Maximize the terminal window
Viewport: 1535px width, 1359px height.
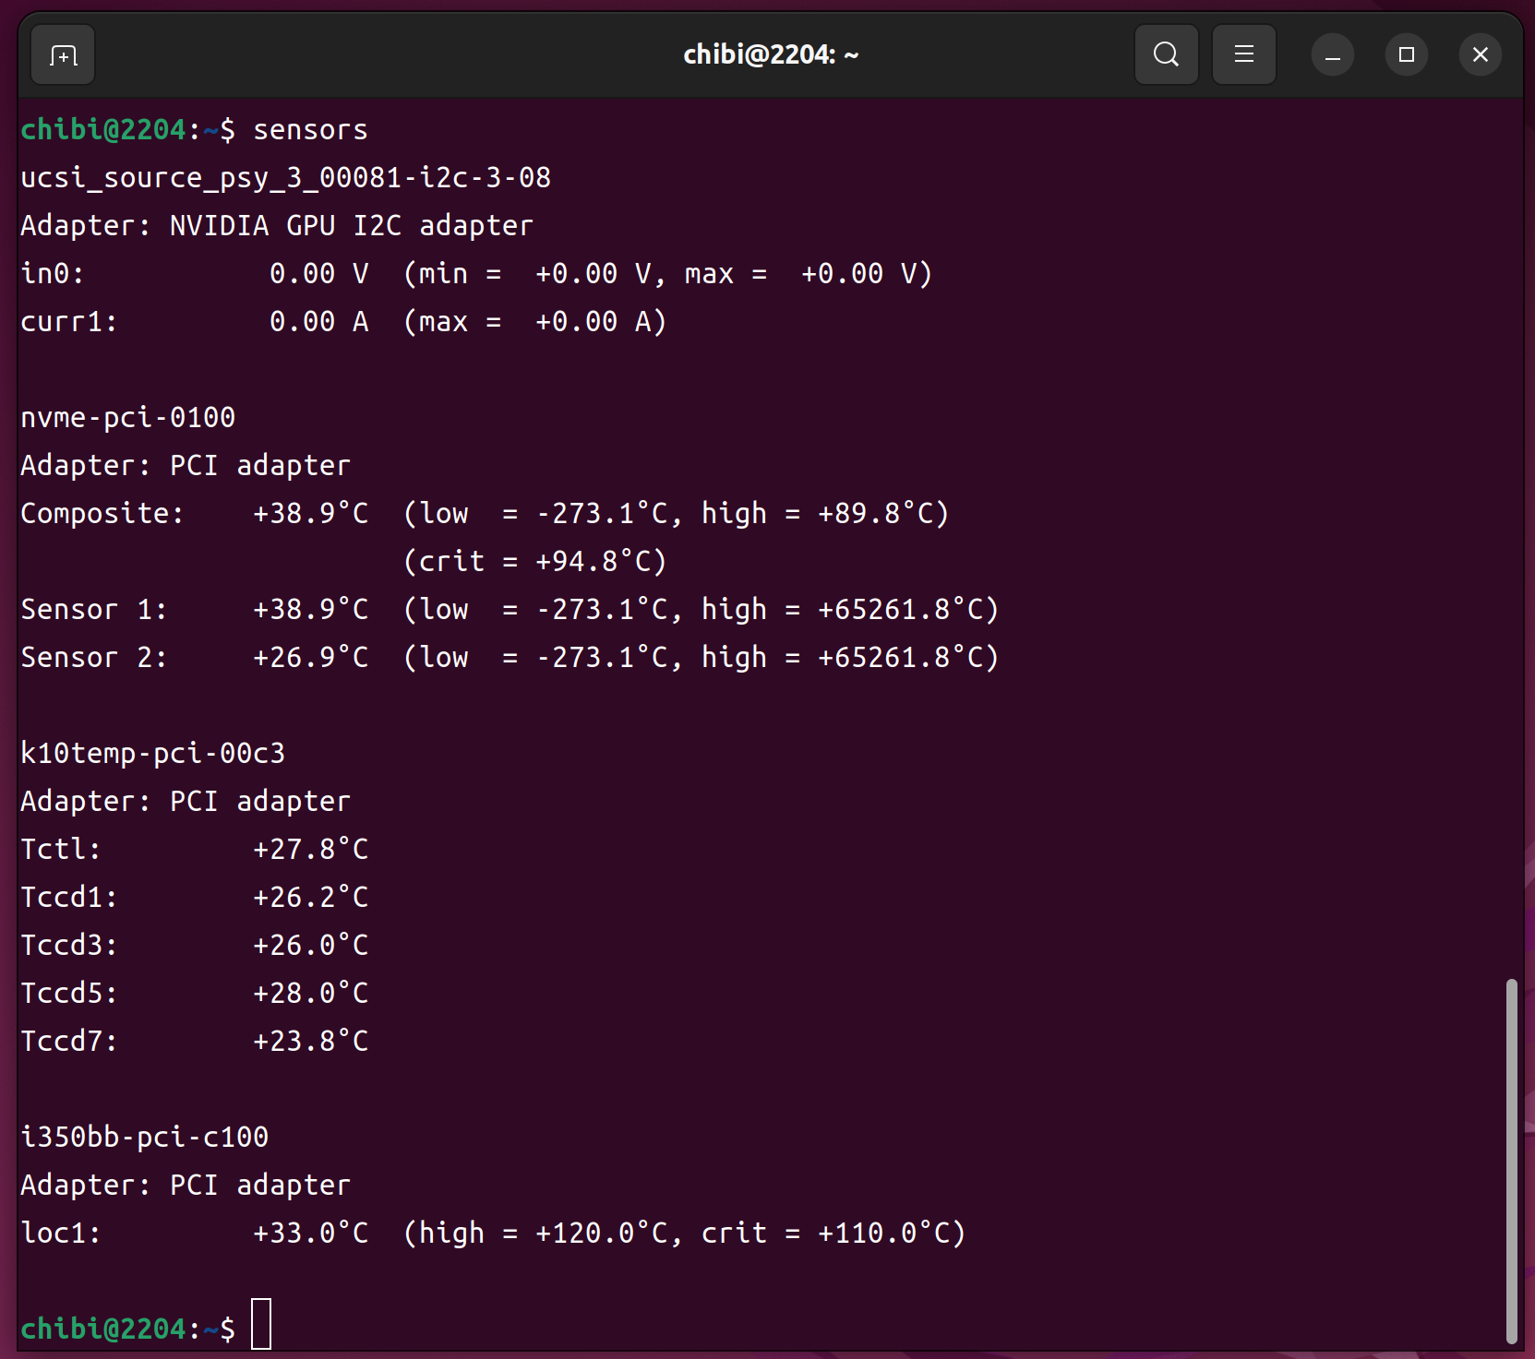(1406, 55)
